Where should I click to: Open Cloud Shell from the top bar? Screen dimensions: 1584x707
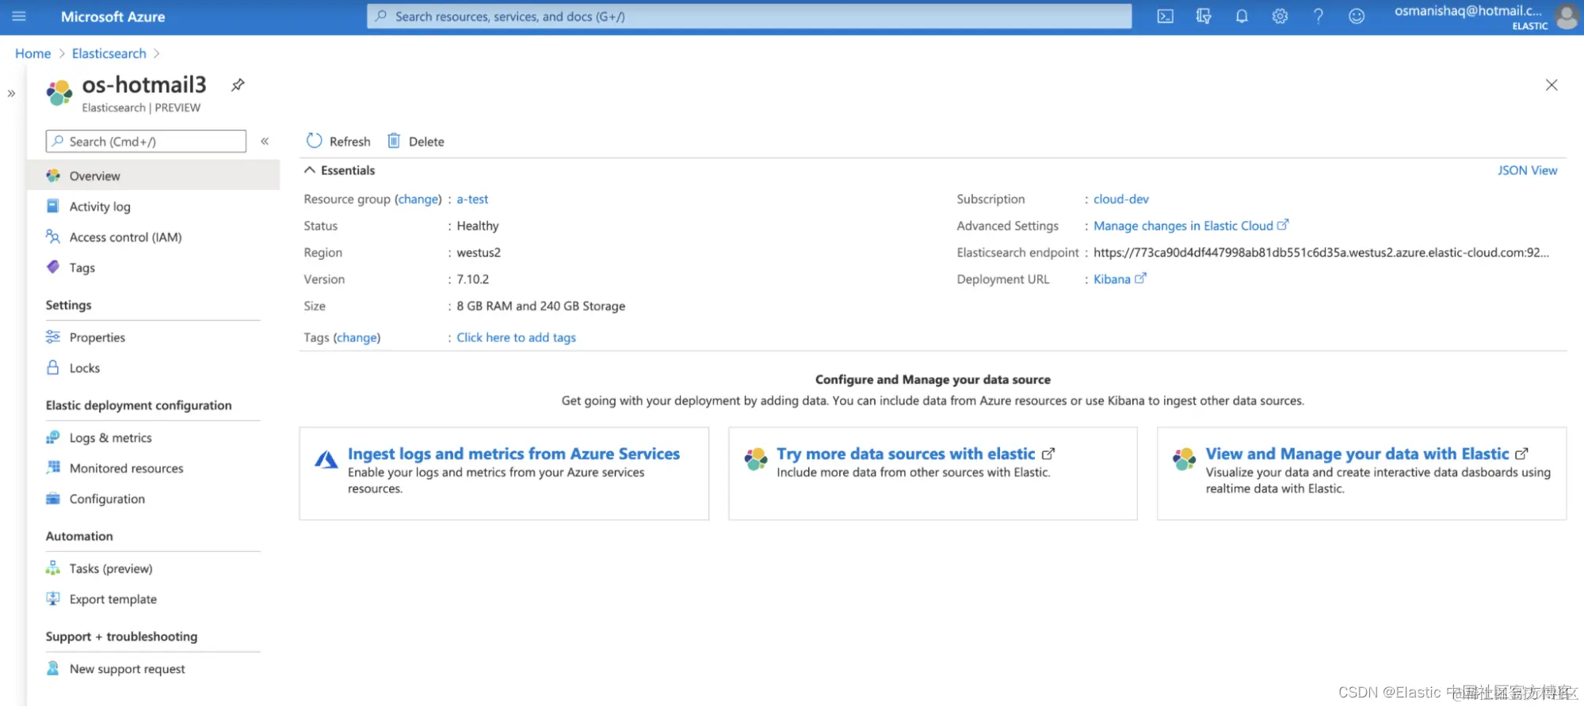click(x=1165, y=17)
